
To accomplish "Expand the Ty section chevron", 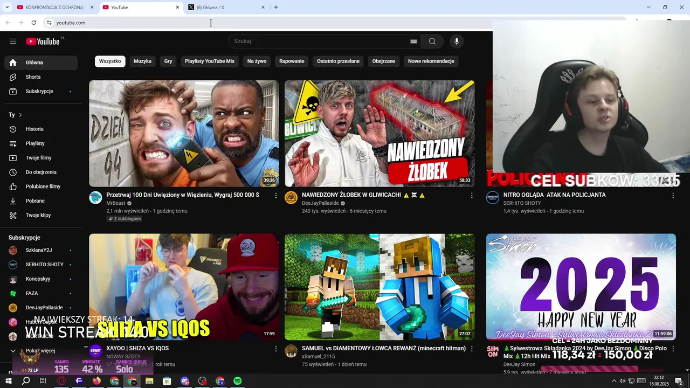I will click(20, 115).
